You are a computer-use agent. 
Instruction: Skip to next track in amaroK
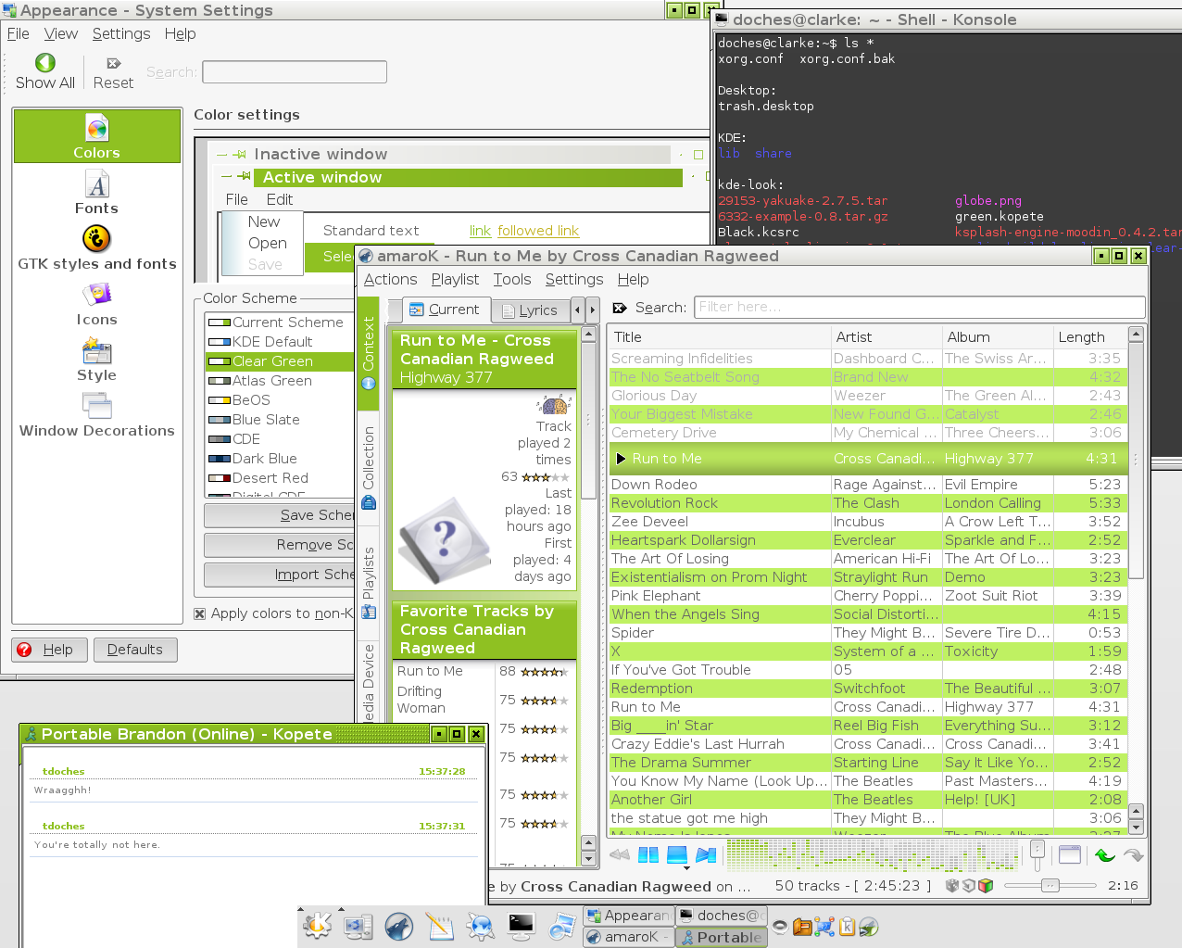pos(707,854)
